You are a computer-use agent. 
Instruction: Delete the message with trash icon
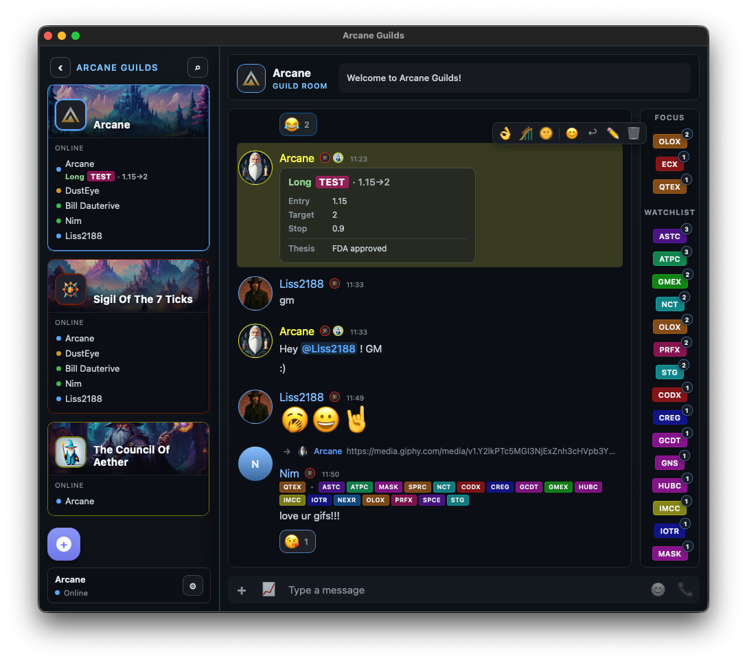point(633,133)
